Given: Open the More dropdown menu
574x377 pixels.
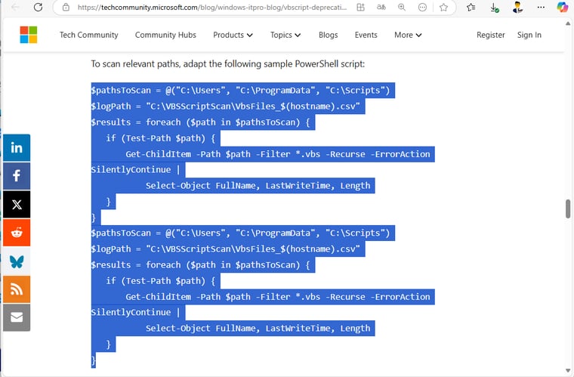Looking at the screenshot, I should coord(408,35).
